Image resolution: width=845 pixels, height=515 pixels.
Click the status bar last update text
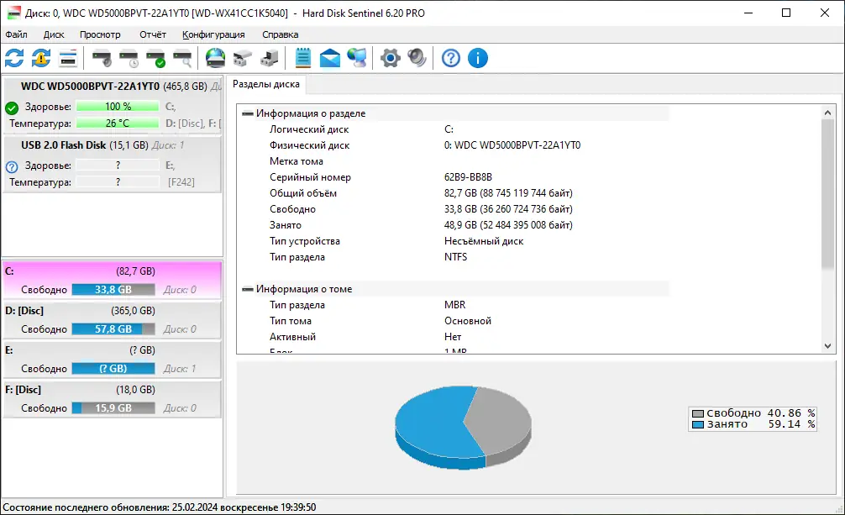(x=160, y=507)
